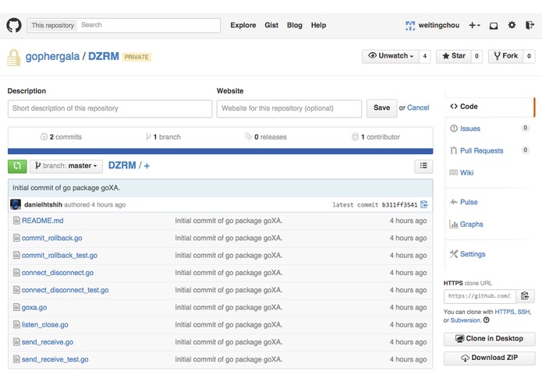Open the create new plus menu
Screen dimensions: 542x385
[474, 25]
